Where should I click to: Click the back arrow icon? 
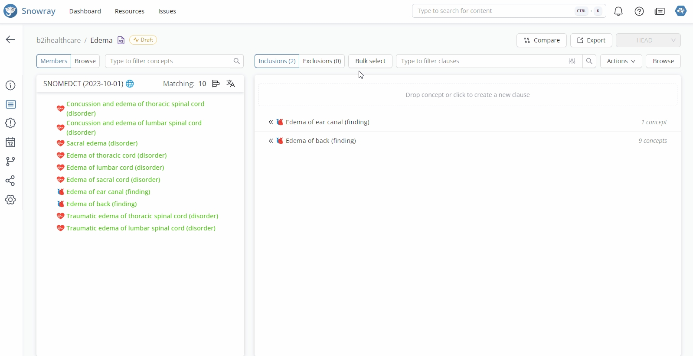coord(10,39)
